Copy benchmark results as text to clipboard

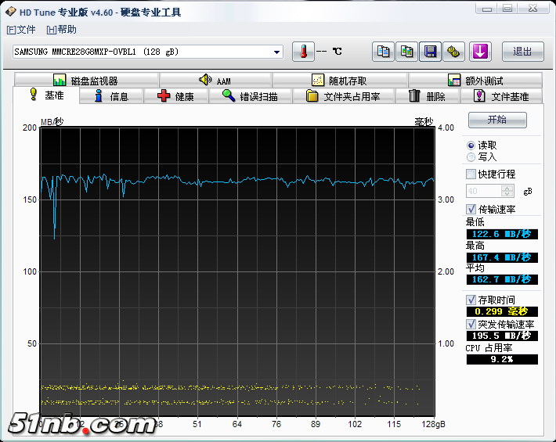click(x=383, y=52)
